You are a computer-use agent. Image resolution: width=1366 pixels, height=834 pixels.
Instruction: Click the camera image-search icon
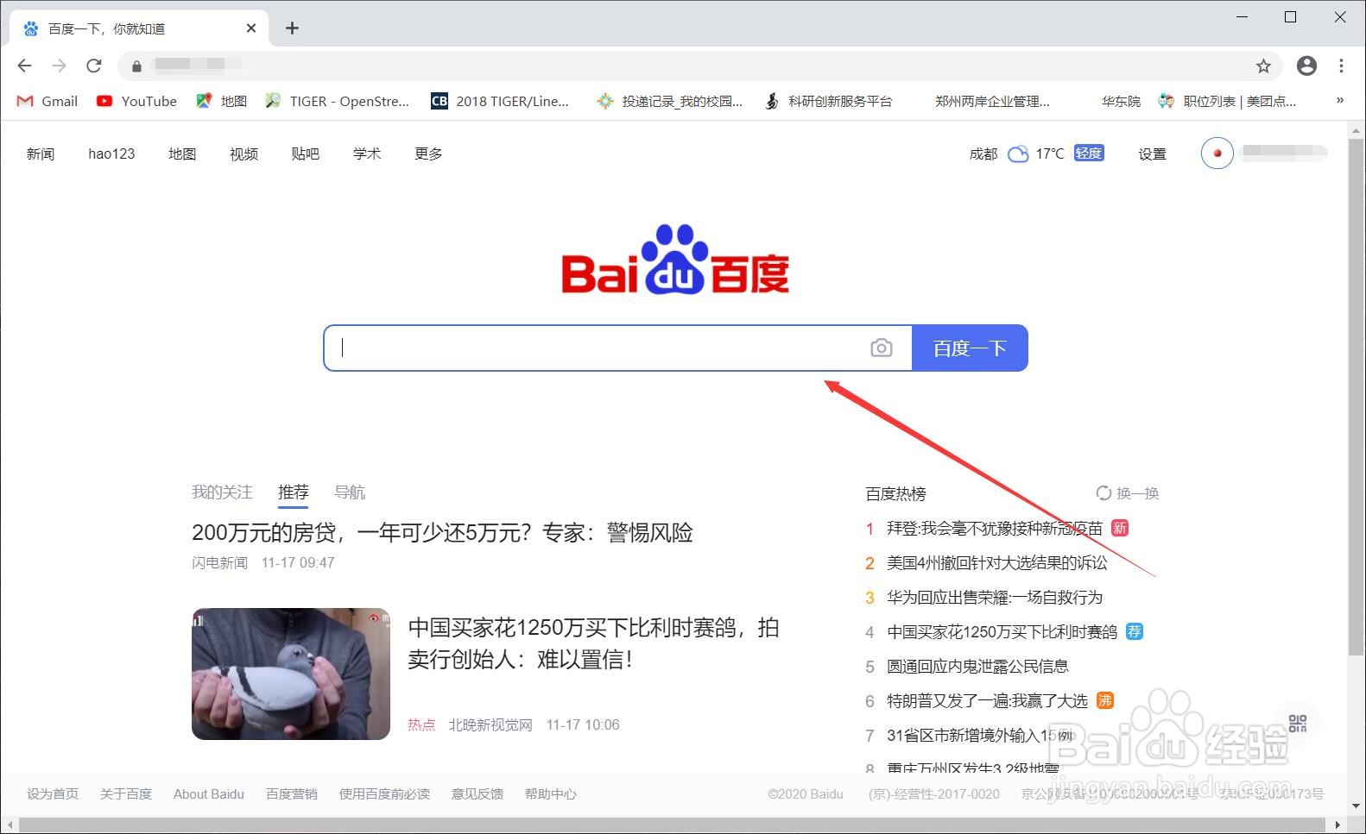click(882, 348)
